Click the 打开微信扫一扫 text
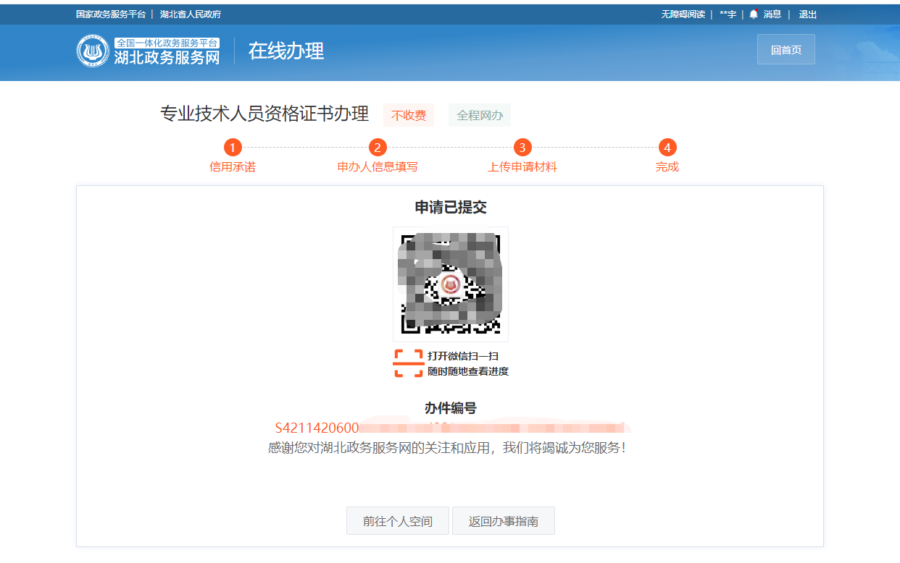Screen dimensions: 900x563 click(463, 356)
